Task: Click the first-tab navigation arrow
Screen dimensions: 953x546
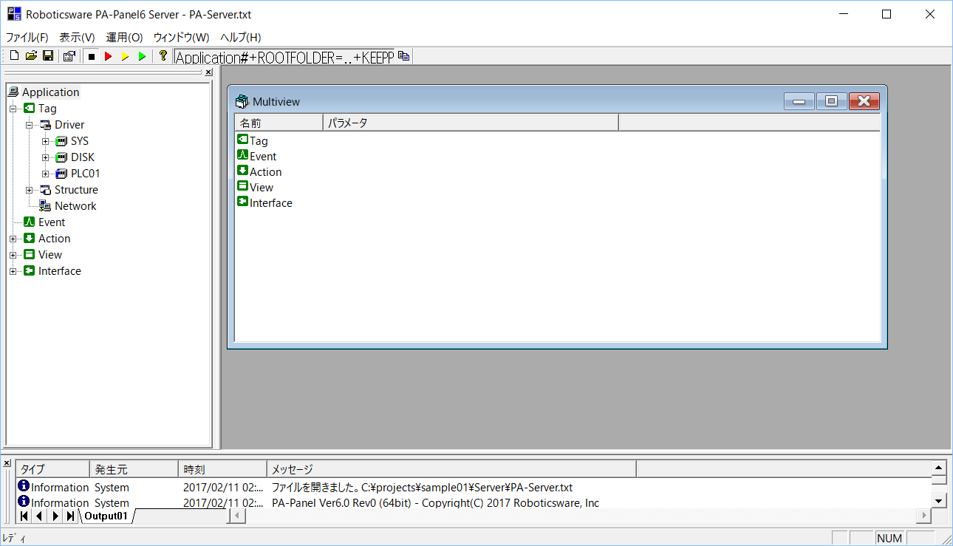Action: tap(24, 516)
